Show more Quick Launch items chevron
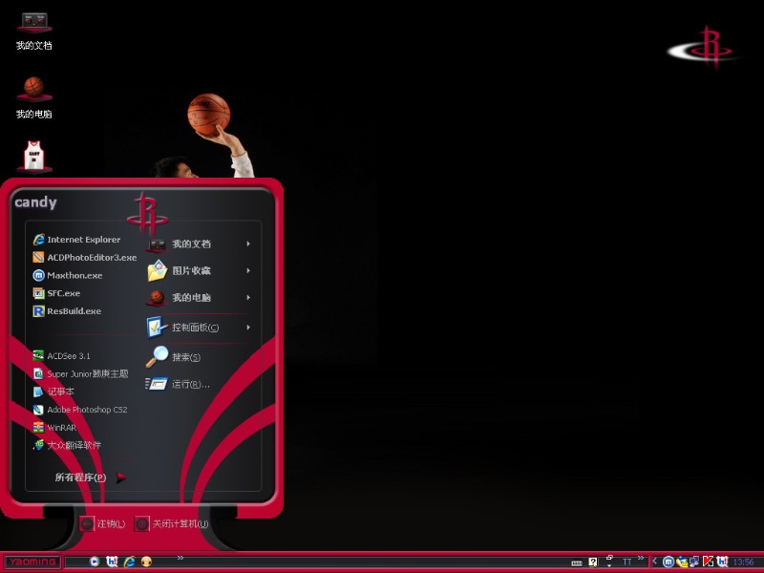Image resolution: width=764 pixels, height=573 pixels. (x=180, y=558)
